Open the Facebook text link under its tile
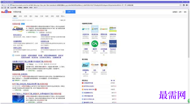191x104 pixels. (x=113, y=49)
